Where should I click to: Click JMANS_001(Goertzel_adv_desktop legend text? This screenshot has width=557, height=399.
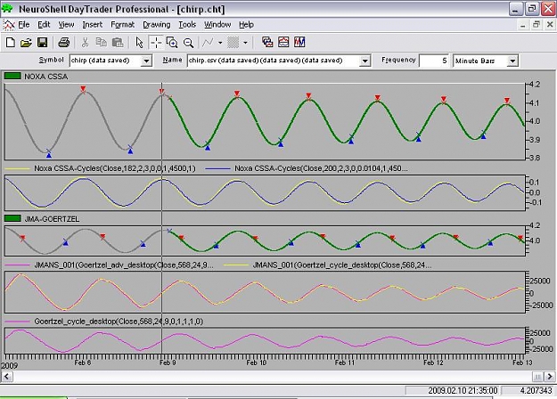(x=124, y=265)
